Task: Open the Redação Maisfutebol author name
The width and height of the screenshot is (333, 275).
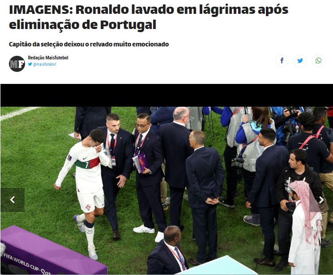Action: pos(48,58)
